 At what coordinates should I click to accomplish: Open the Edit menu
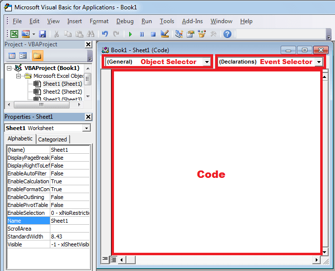click(x=35, y=21)
